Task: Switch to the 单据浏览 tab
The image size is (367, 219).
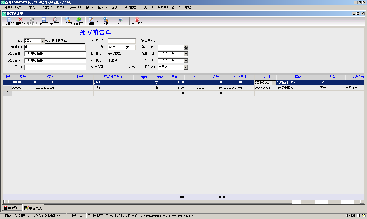Action: pyautogui.click(x=12, y=208)
